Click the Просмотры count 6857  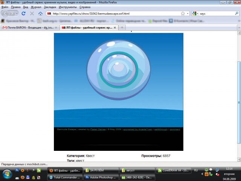click(166, 156)
